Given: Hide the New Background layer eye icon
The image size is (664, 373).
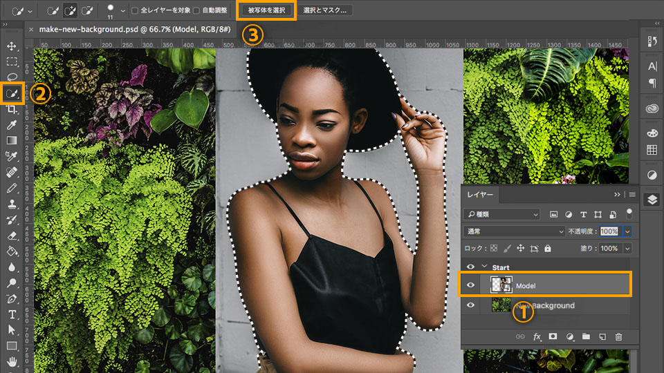Looking at the screenshot, I should [x=470, y=305].
